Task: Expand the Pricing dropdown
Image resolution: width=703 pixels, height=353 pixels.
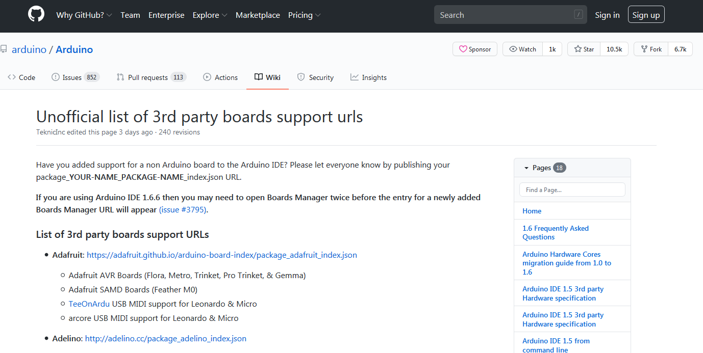Action: (x=304, y=15)
